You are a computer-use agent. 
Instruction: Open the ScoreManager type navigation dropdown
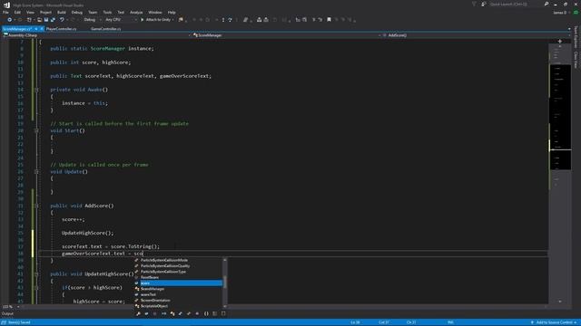tap(287, 35)
